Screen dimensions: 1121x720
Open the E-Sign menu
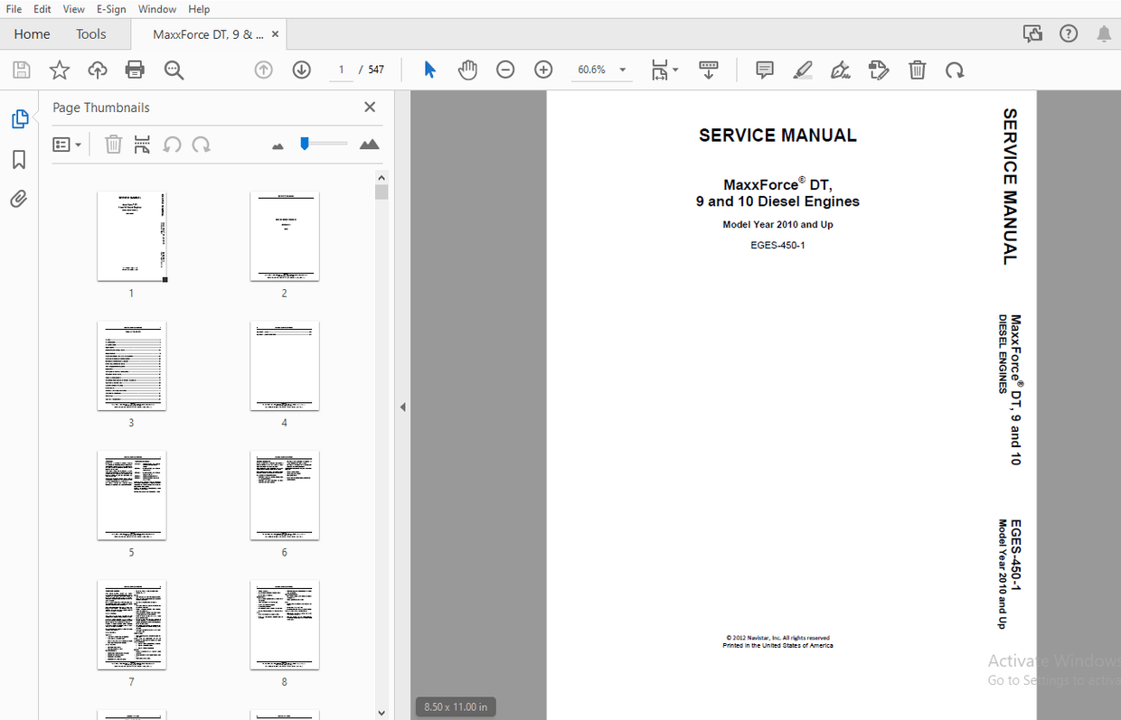click(x=110, y=9)
